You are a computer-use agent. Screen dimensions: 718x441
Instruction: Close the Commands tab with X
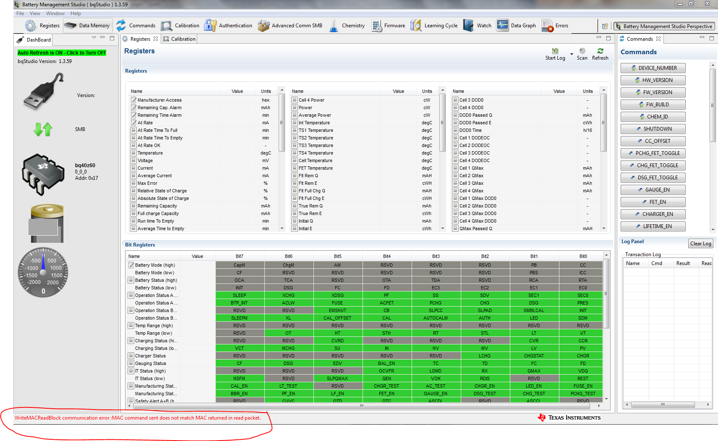click(658, 39)
